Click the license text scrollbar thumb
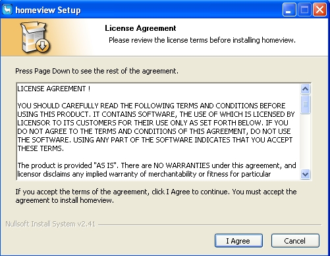The width and height of the screenshot is (330, 256). click(305, 104)
